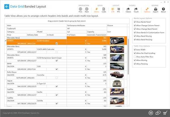Click the shopping cart icon in footer
The image size is (170, 117).
[165, 113]
